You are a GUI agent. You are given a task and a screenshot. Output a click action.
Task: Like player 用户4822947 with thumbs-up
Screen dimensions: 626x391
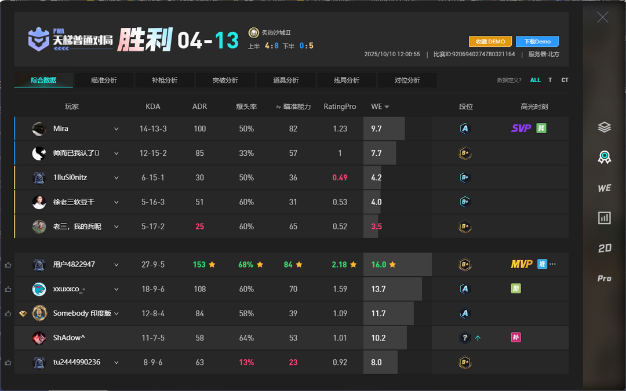[8, 265]
